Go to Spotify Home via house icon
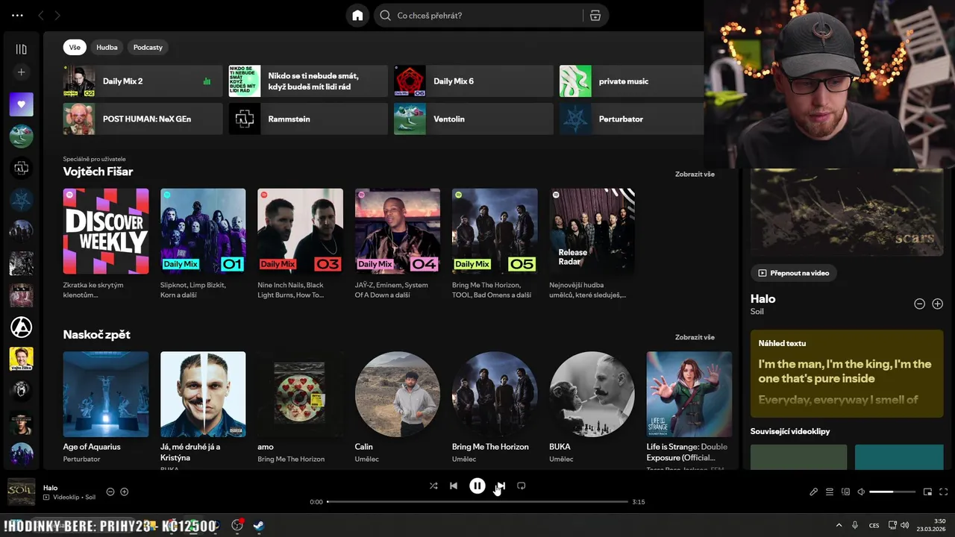The height and width of the screenshot is (537, 955). 357,16
